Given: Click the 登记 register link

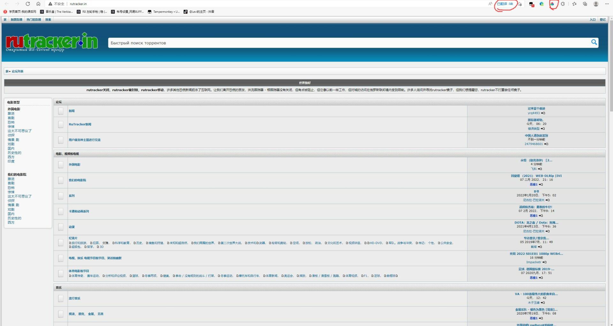Looking at the screenshot, I should 602,19.
